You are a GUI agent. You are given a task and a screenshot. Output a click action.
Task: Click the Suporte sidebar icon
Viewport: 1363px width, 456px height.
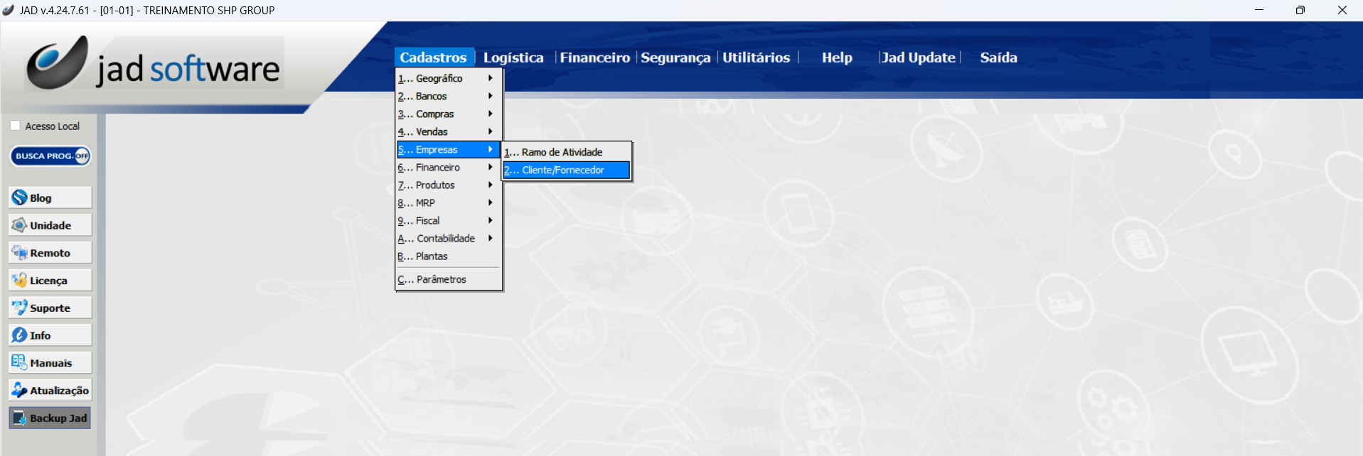[50, 308]
